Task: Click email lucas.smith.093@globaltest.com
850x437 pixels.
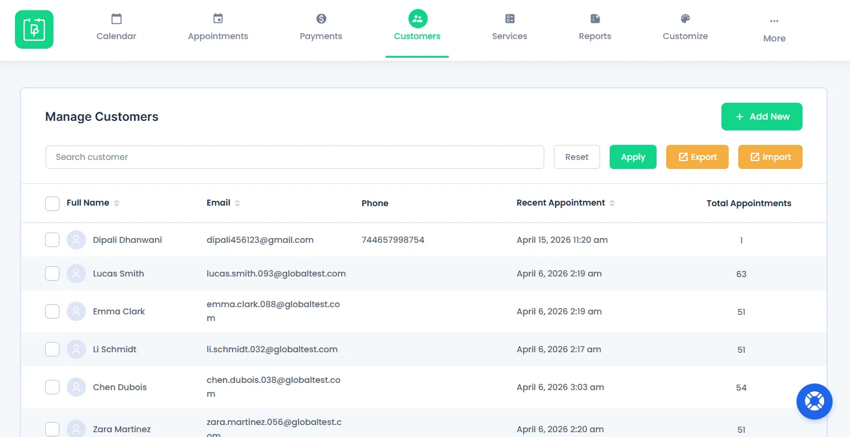Action: click(x=276, y=274)
